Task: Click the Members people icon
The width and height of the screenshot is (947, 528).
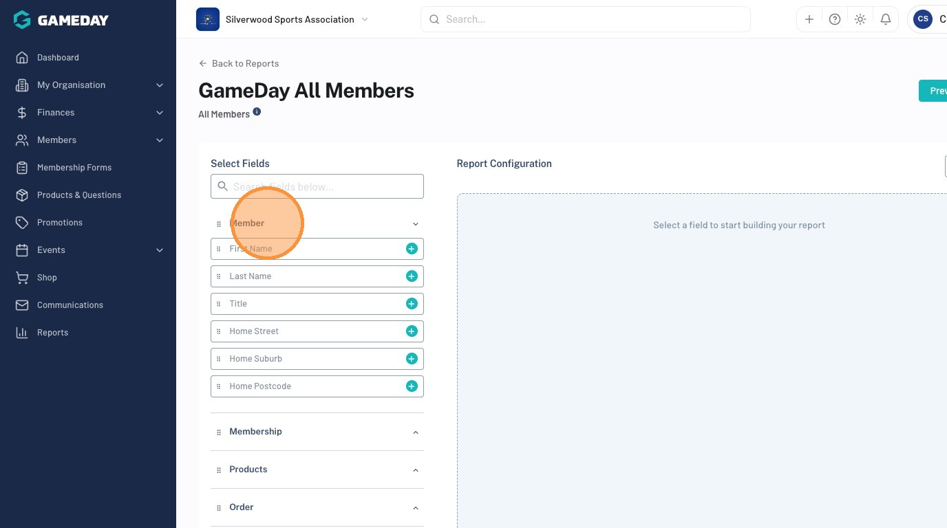Action: [x=22, y=140]
